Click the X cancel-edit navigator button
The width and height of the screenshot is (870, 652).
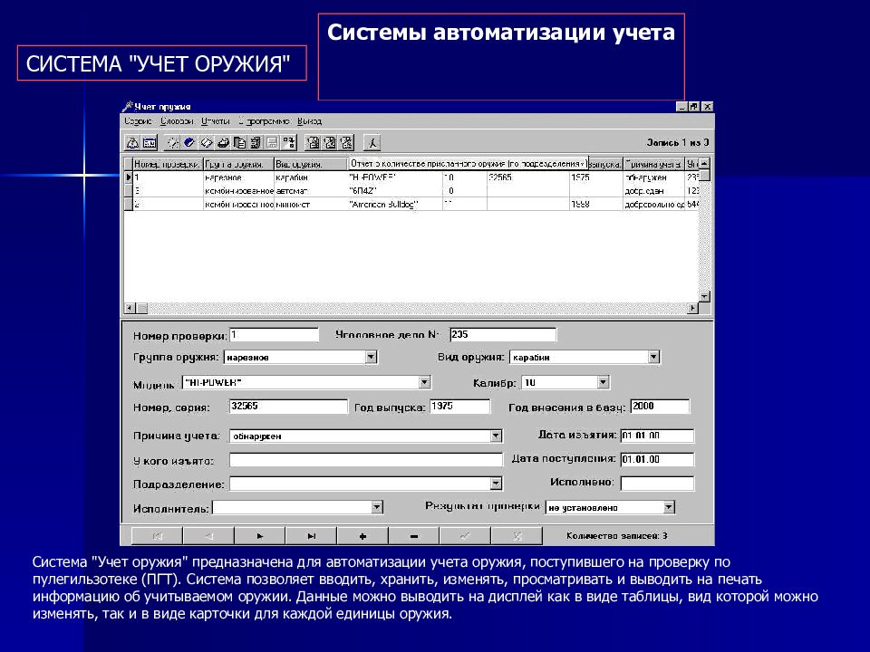tap(517, 536)
